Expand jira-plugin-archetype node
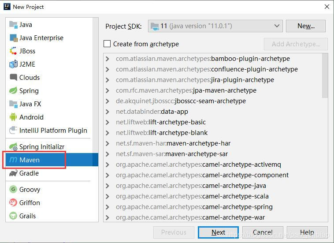This screenshot has width=334, height=243. coord(108,80)
